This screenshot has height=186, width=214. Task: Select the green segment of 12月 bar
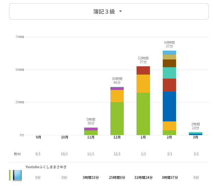(117, 118)
